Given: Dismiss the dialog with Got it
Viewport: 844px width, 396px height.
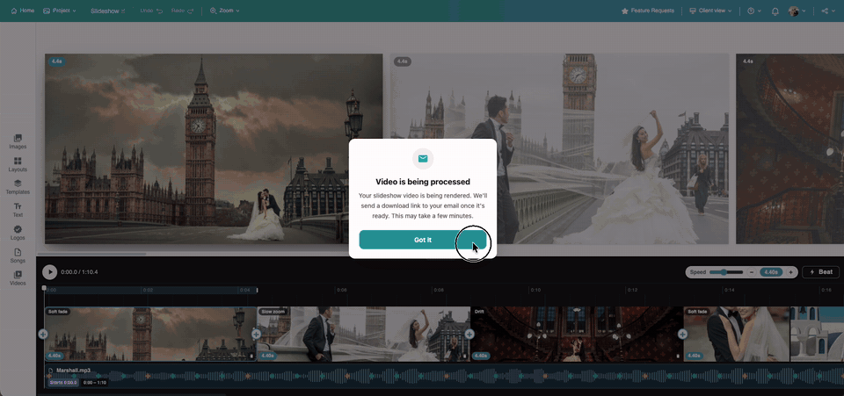Looking at the screenshot, I should pyautogui.click(x=423, y=240).
